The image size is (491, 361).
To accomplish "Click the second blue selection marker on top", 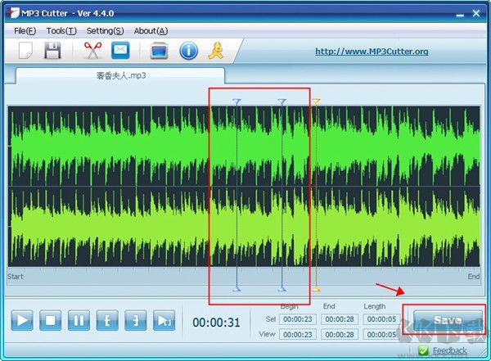I will 282,102.
